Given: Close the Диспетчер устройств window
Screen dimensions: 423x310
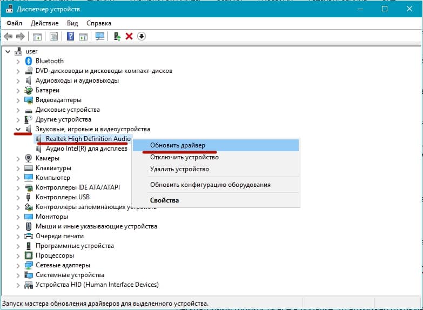Looking at the screenshot, I should pos(409,9).
